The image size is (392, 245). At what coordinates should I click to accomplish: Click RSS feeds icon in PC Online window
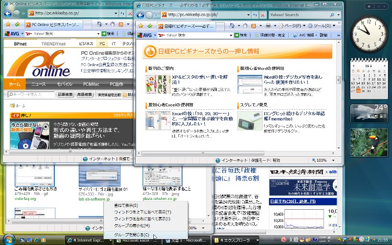pyautogui.click(x=121, y=24)
